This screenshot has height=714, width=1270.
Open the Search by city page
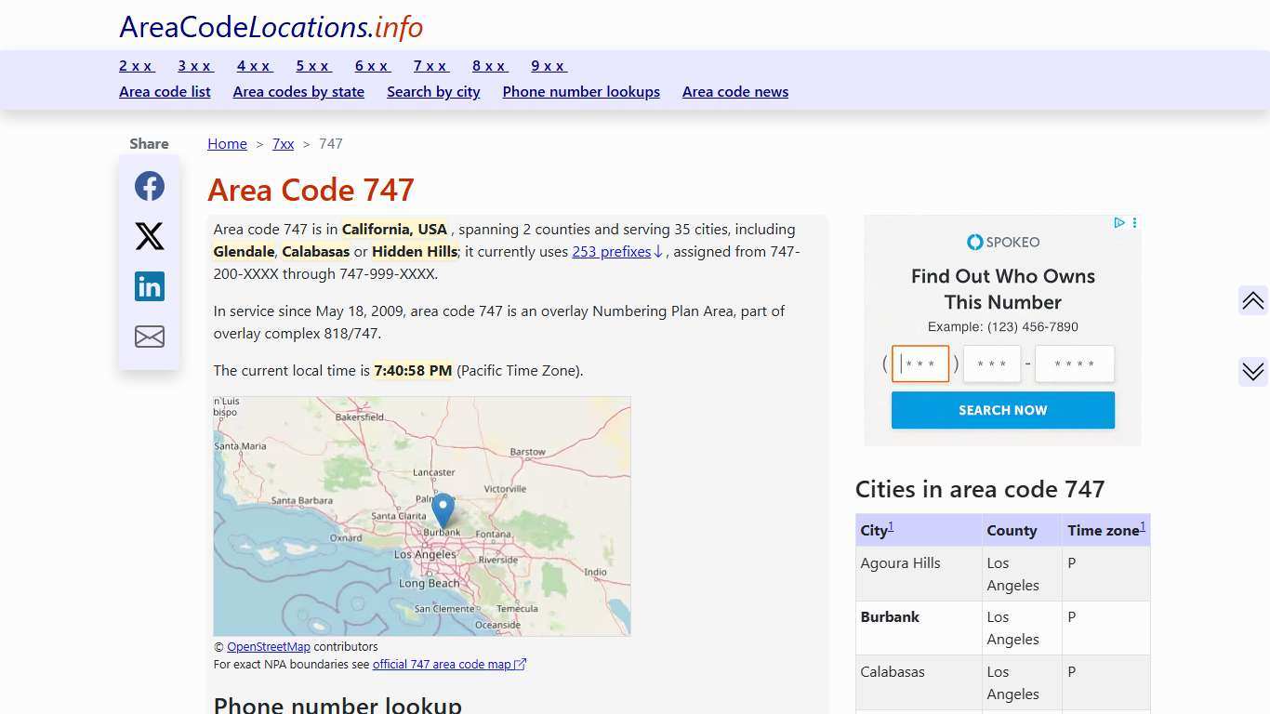433,91
